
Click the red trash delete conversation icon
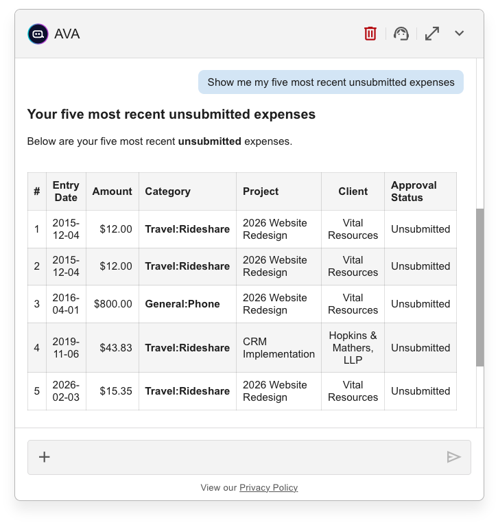coord(370,33)
